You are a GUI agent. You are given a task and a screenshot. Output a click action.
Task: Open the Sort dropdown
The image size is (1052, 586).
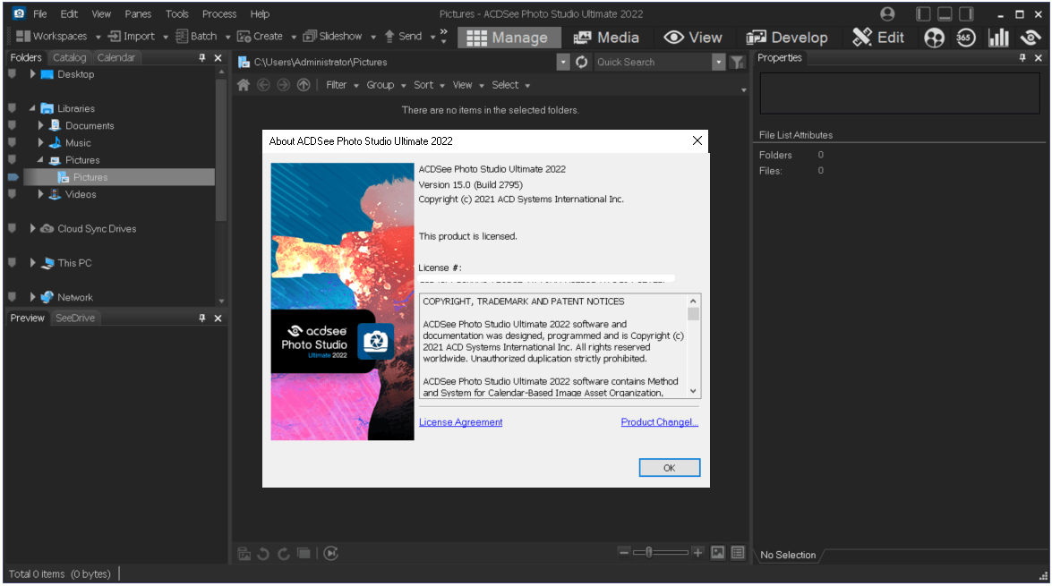(x=429, y=85)
